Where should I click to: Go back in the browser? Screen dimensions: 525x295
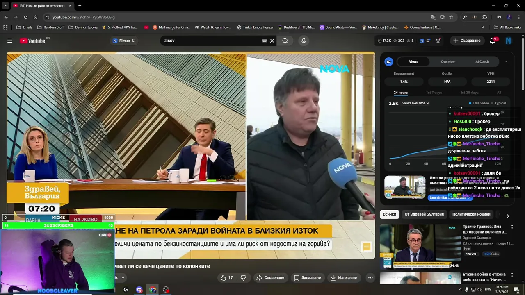click(6, 17)
